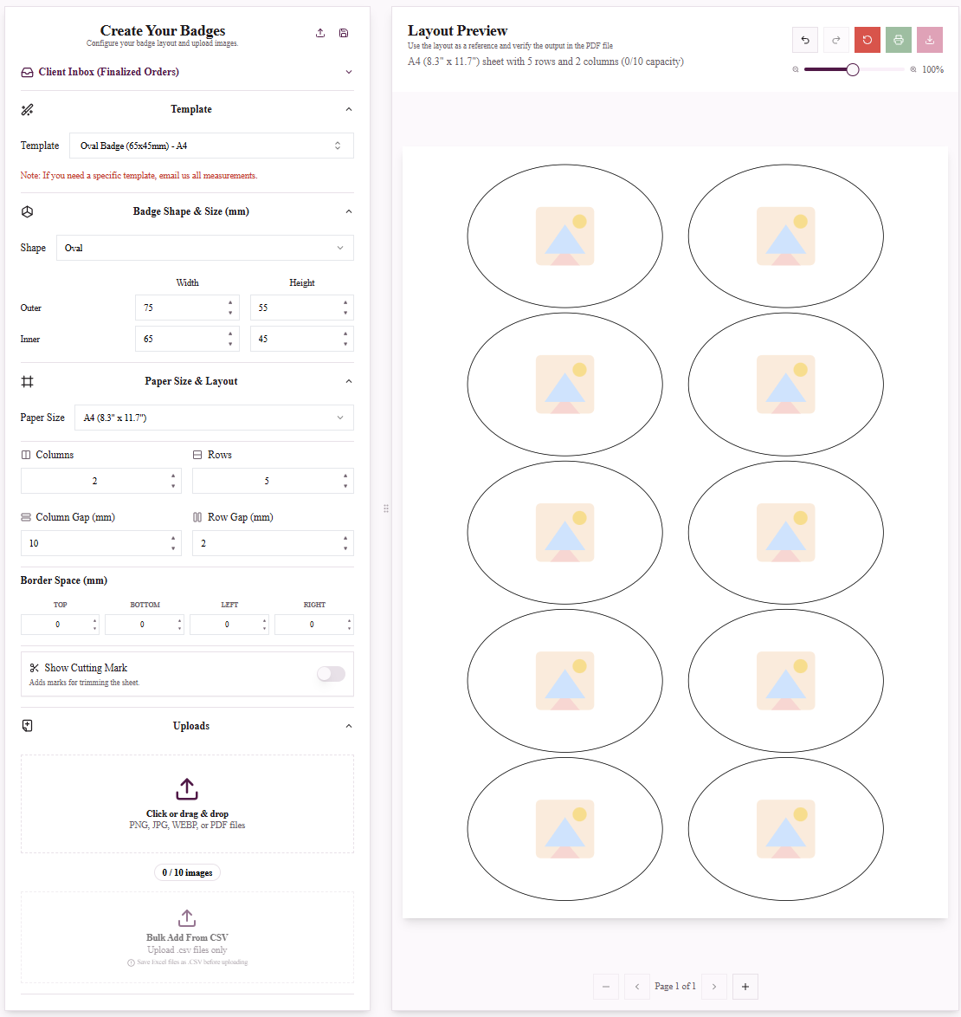Click the Client Inbox tray icon
Screen dimensions: 961x1017
pos(27,72)
